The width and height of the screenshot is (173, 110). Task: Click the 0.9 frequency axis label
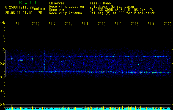(x=2, y=63)
